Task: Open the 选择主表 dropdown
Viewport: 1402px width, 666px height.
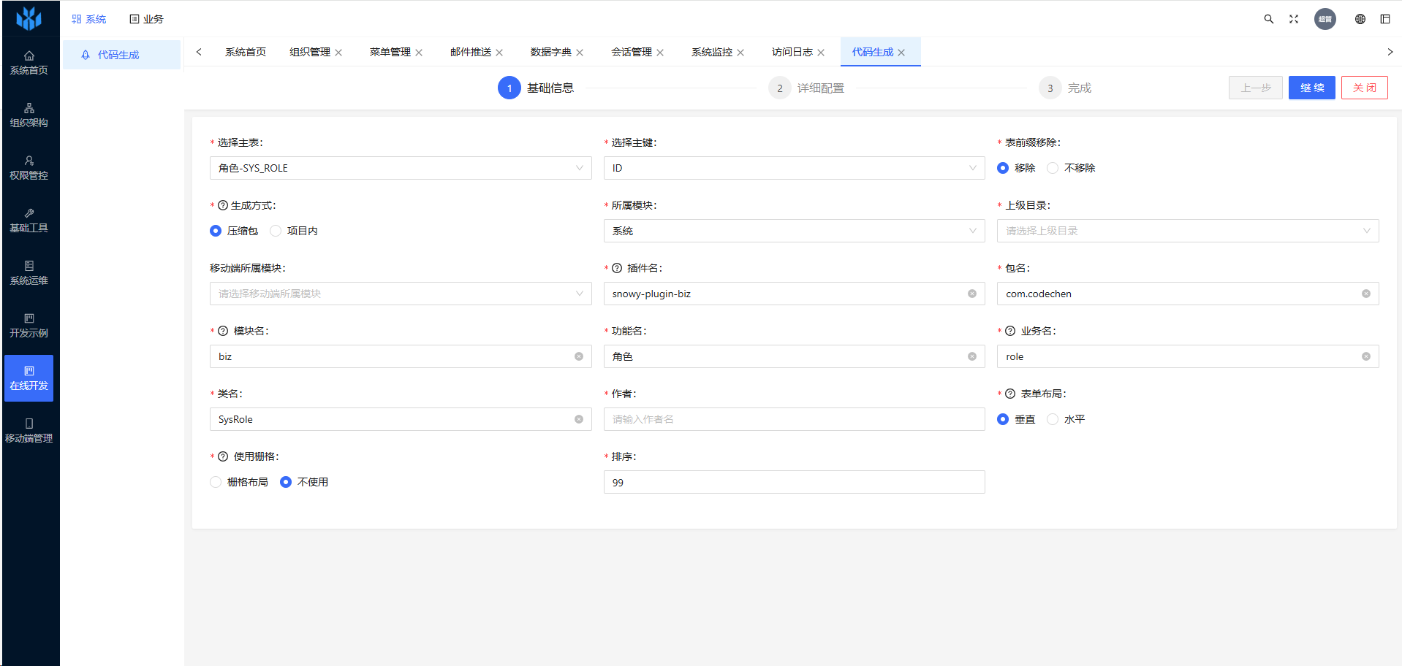Action: [400, 168]
